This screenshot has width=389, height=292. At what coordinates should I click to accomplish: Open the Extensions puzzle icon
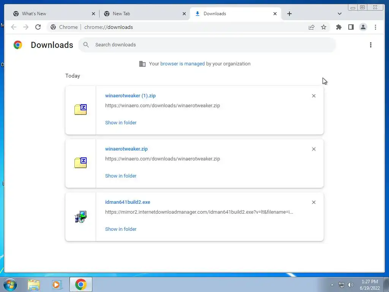pos(338,27)
